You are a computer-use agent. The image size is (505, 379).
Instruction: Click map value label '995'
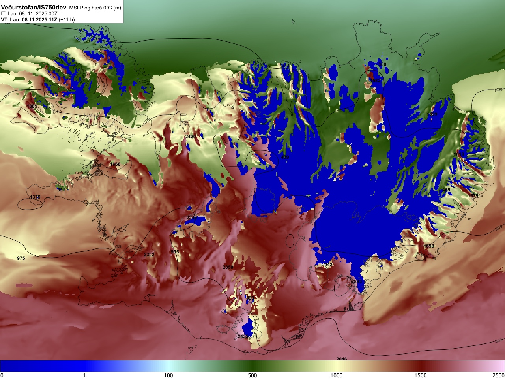click(175, 252)
